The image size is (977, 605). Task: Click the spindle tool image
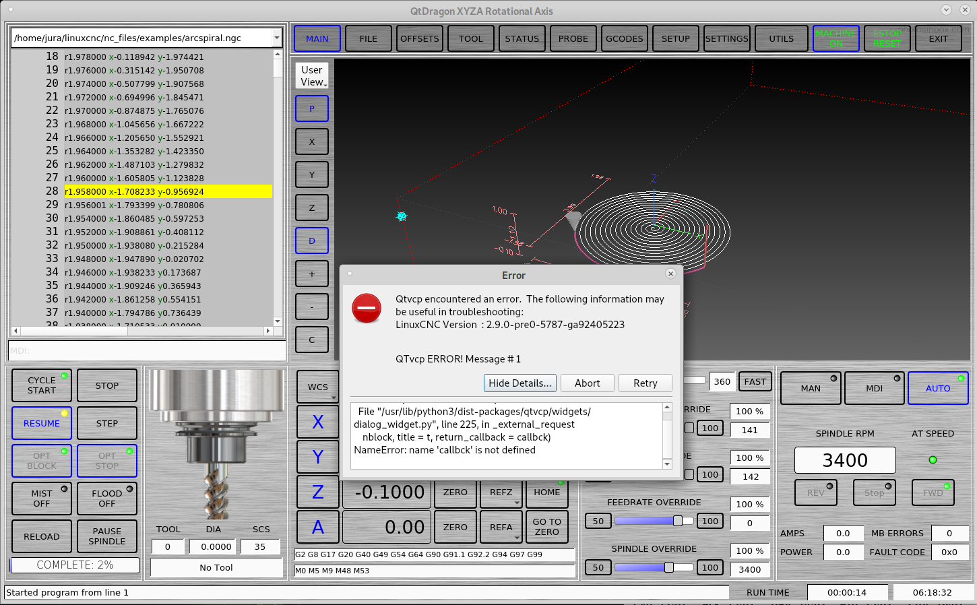[x=216, y=445]
